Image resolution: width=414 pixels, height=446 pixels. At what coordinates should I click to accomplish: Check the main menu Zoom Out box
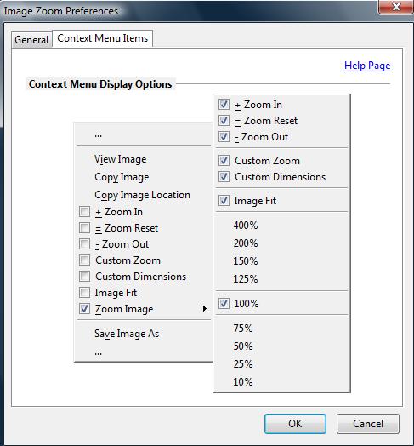tap(84, 244)
